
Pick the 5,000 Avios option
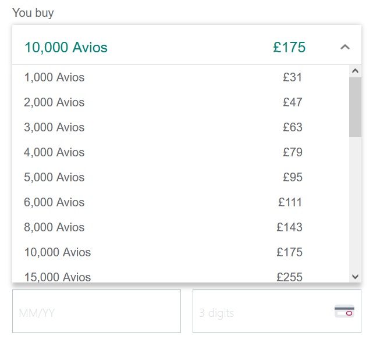[54, 177]
